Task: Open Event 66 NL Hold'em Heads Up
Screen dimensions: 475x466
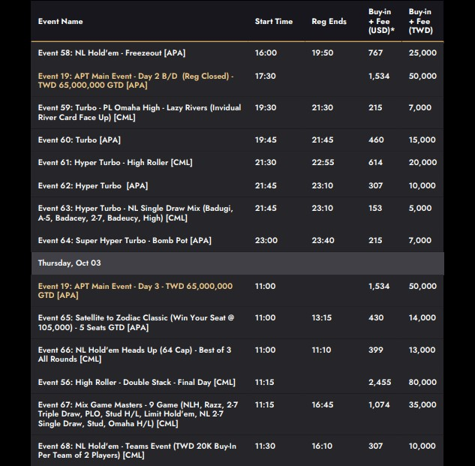Action: coord(135,354)
